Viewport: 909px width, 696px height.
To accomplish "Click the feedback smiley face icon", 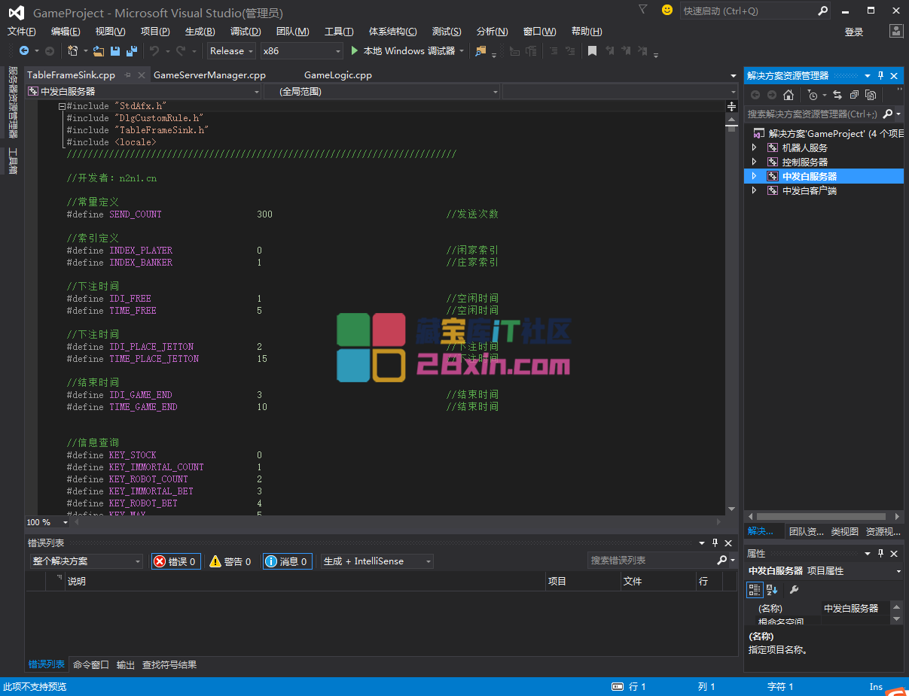I will point(667,11).
